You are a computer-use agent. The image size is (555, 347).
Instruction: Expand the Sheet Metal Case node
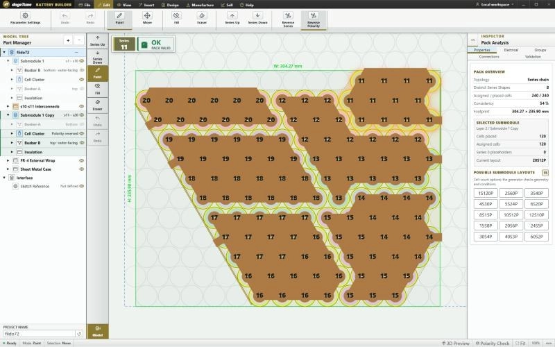[8, 169]
